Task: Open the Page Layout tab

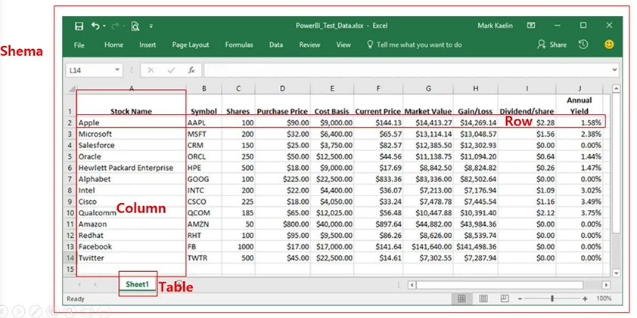Action: point(190,45)
